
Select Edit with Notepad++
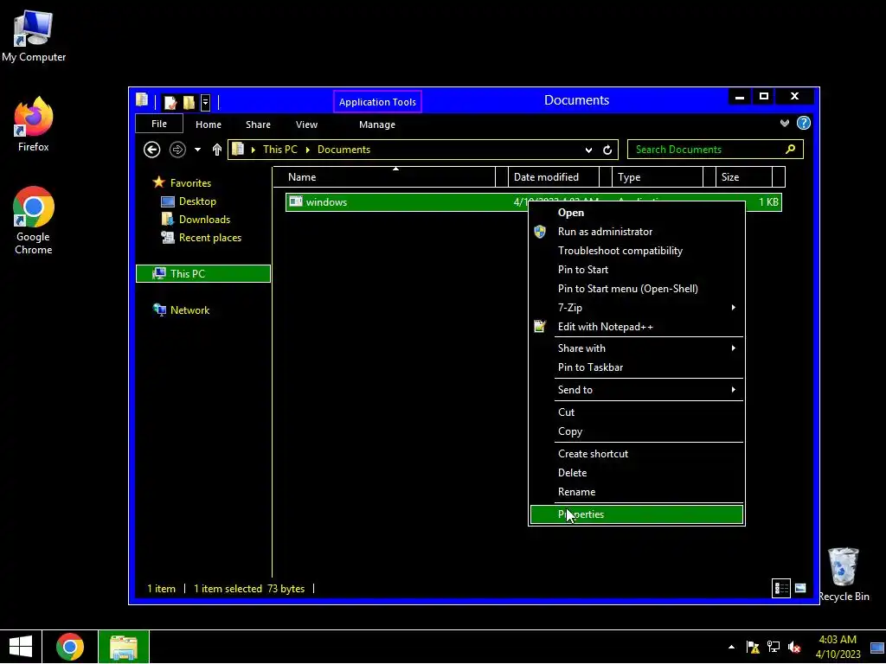[x=637, y=326]
